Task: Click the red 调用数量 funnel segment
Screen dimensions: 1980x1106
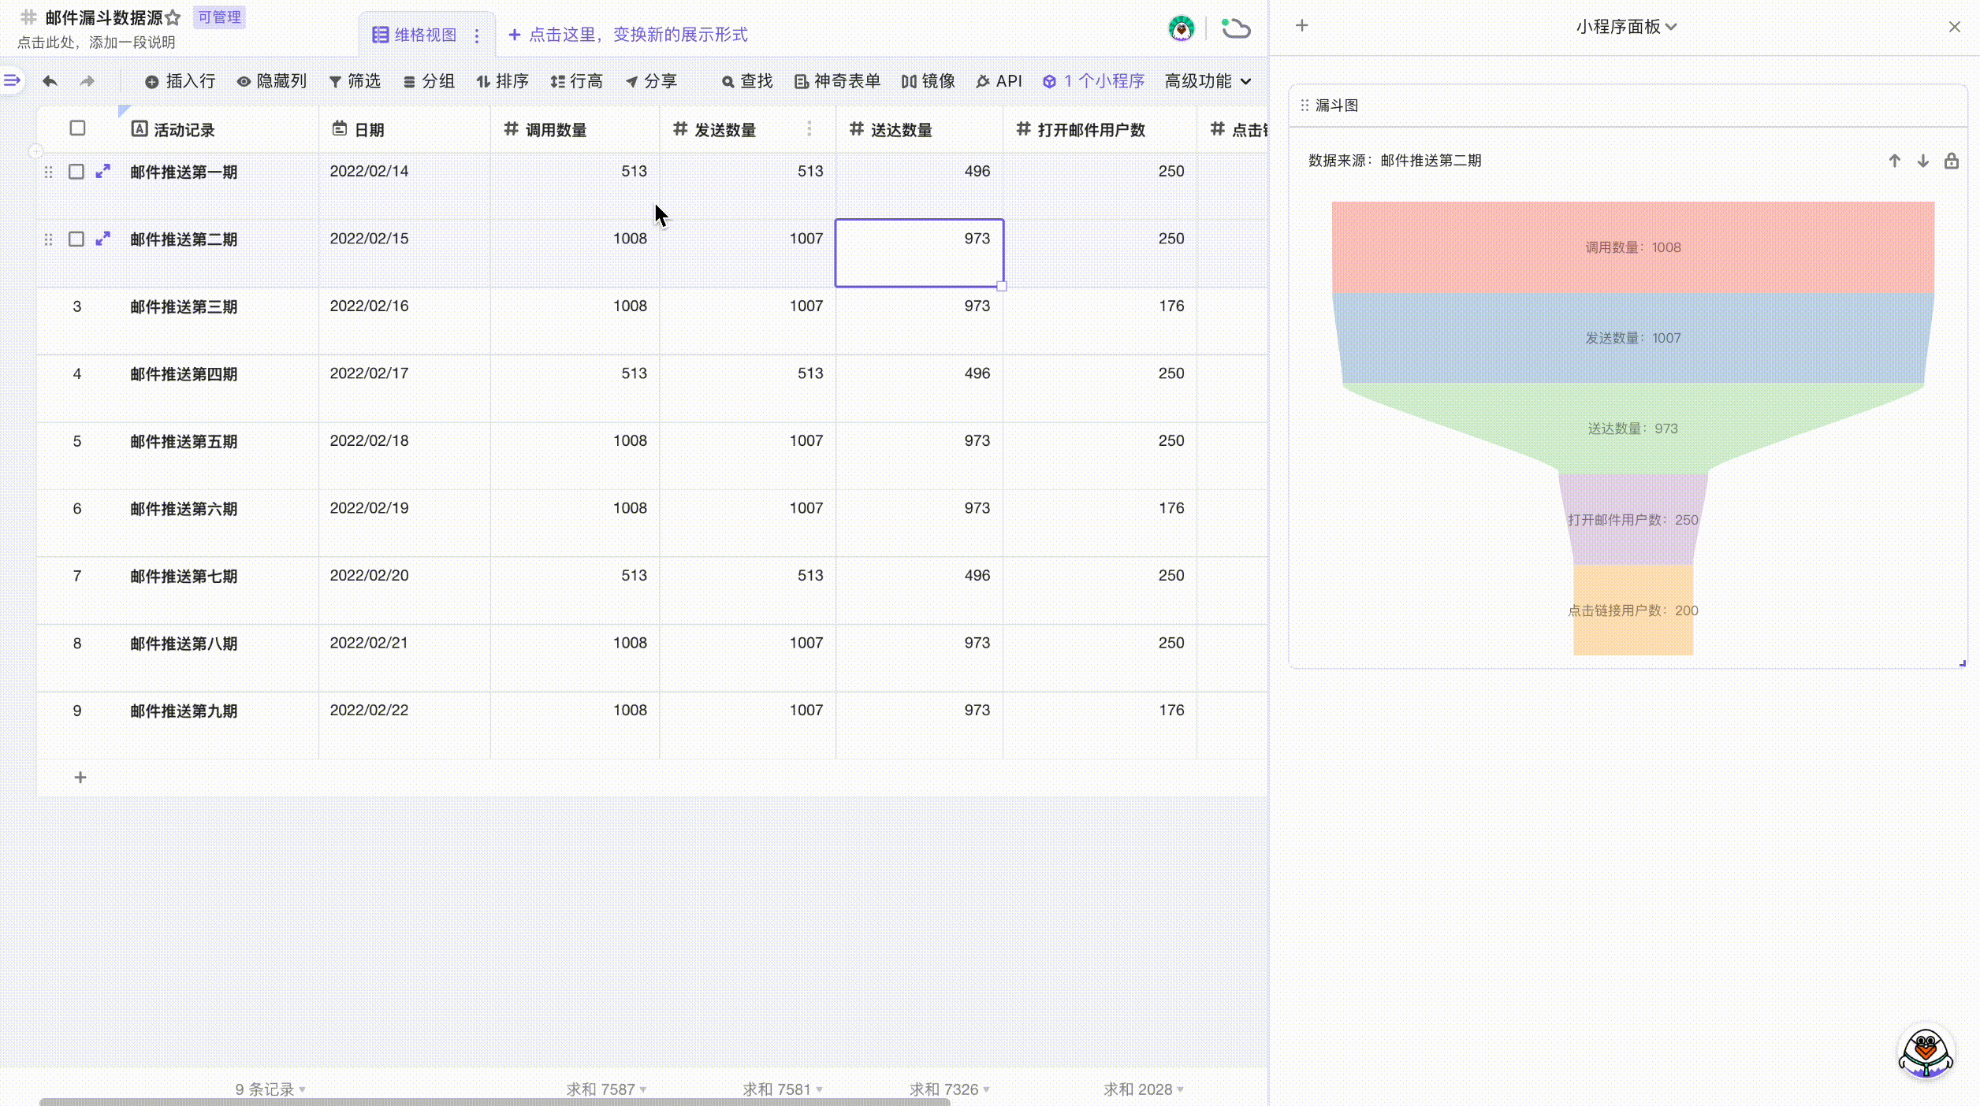Action: click(1632, 247)
